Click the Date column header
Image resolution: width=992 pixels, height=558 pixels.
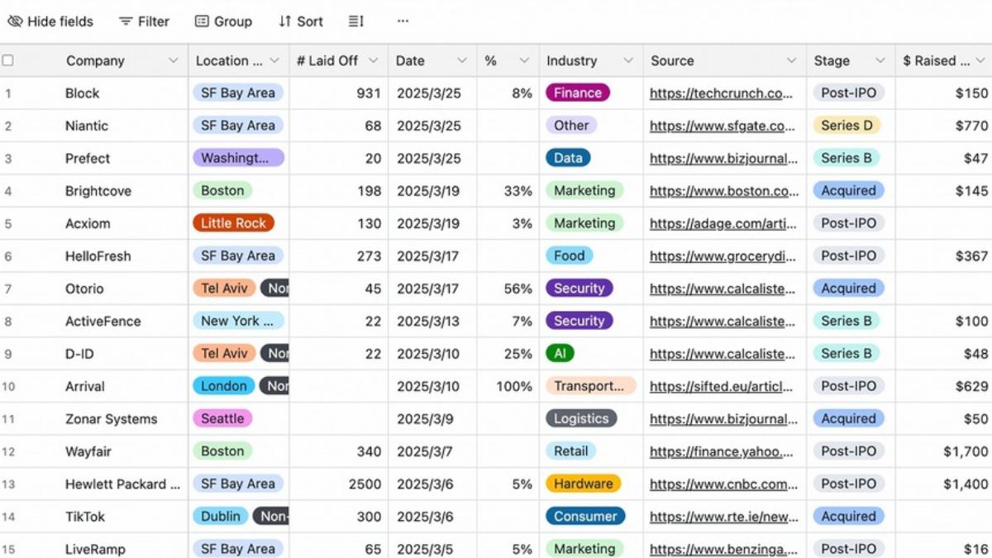click(x=432, y=60)
